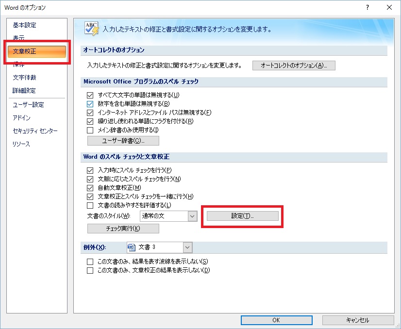Toggle 繰り返し使われる単語にフラグを付ける checkbox
The width and height of the screenshot is (401, 329).
[90, 121]
